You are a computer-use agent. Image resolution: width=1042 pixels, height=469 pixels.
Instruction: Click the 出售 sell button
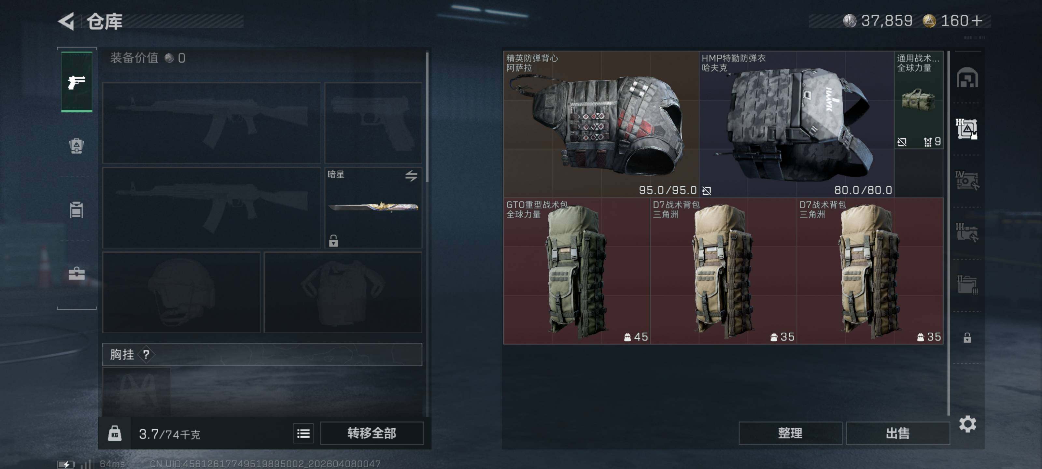[898, 433]
